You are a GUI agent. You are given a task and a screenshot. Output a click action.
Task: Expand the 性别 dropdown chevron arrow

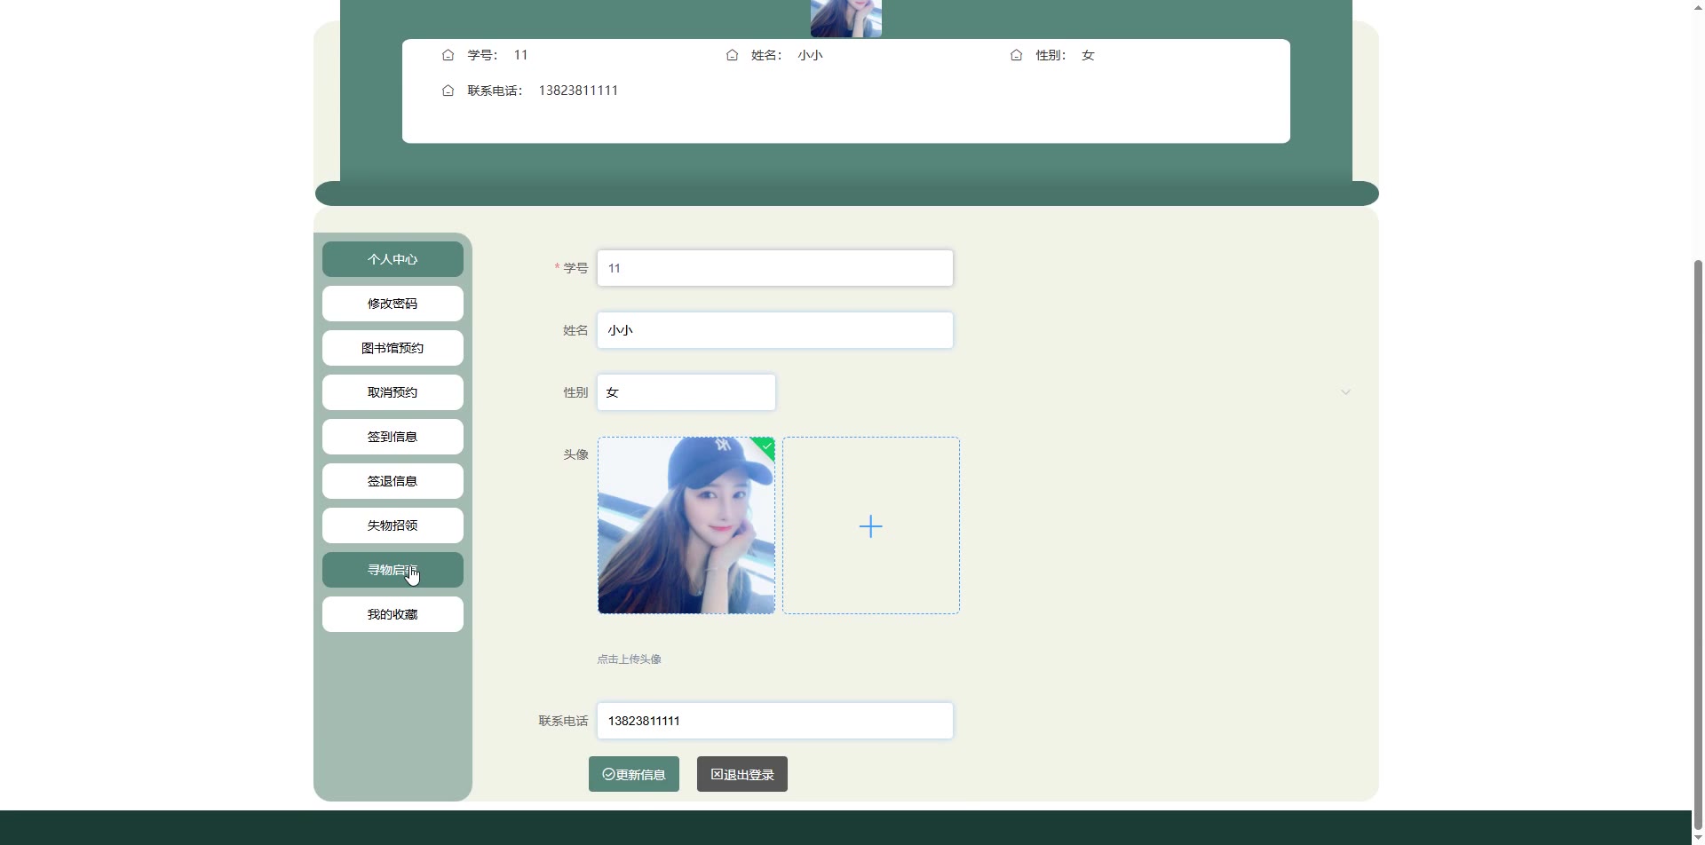(x=1345, y=392)
